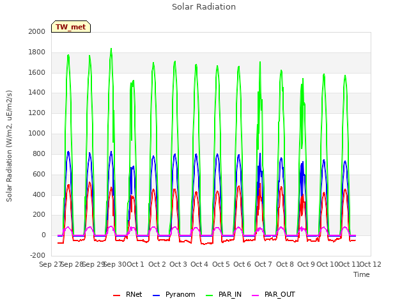Click the magenta PAR_OUT legend color marker
Screen dimensions: 409x307
(256, 295)
